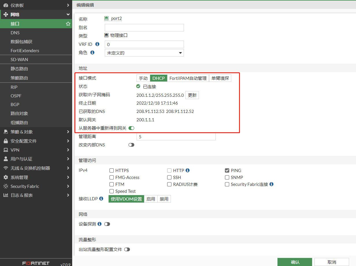Select the 手动 interface mode tab
The width and height of the screenshot is (356, 266).
click(x=143, y=78)
